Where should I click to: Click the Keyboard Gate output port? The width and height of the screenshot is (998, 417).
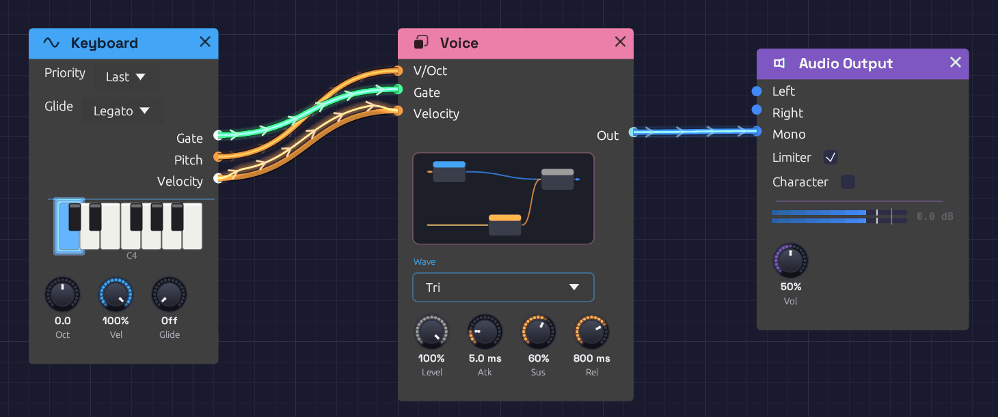point(217,135)
